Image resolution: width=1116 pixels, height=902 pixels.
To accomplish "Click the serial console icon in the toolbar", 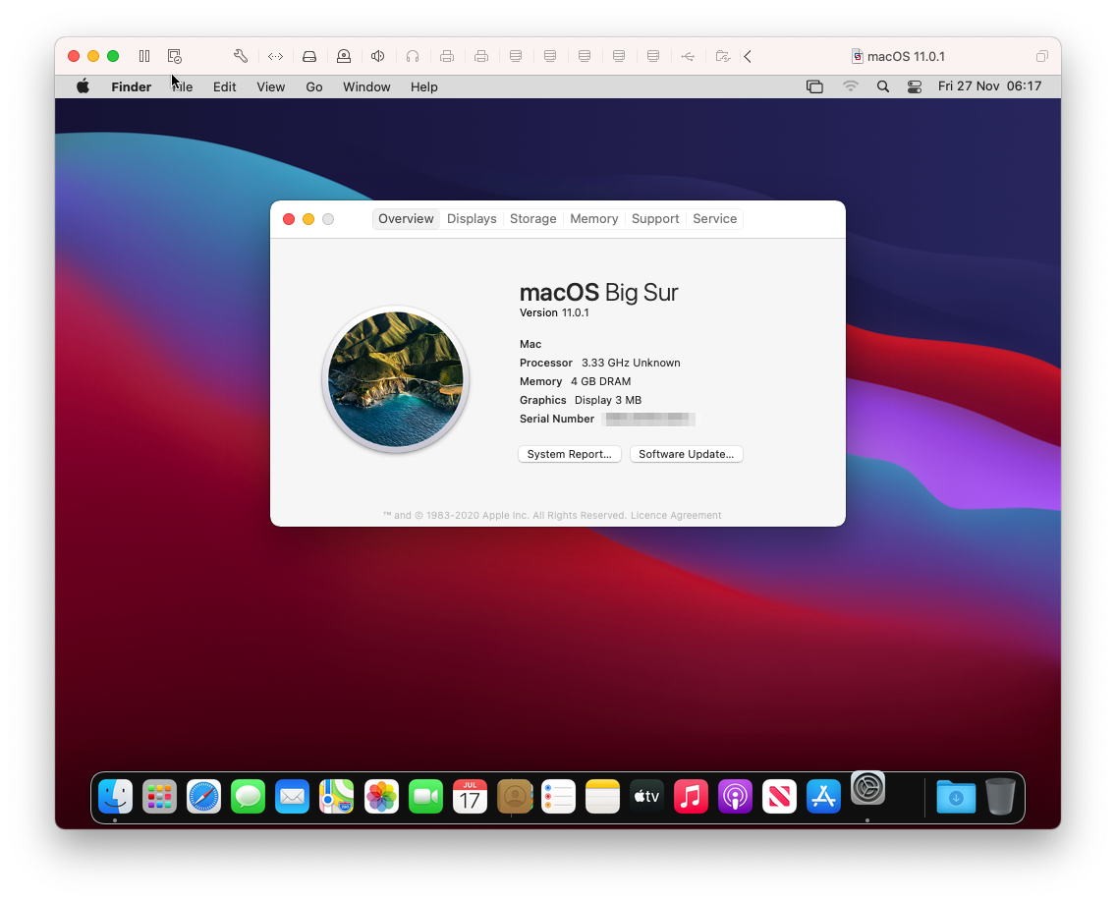I will 275,56.
